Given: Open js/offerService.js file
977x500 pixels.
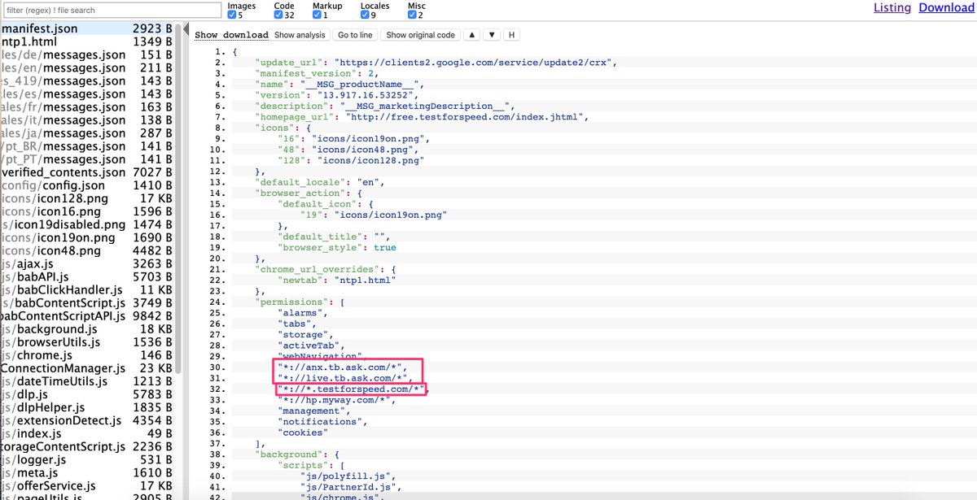Looking at the screenshot, I should pos(86,485).
